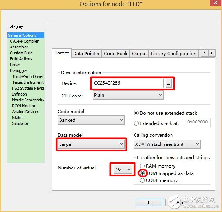Open the Library Configuration tab
The height and width of the screenshot is (212, 222).
coord(173,53)
